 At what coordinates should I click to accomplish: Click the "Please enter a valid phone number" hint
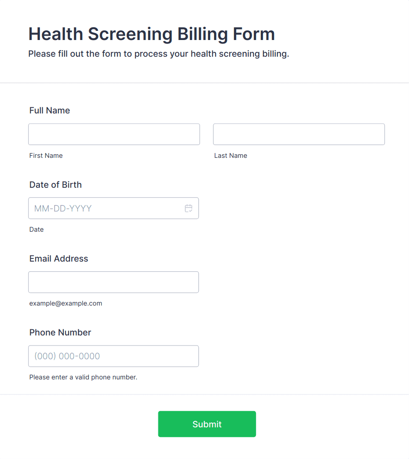[83, 377]
